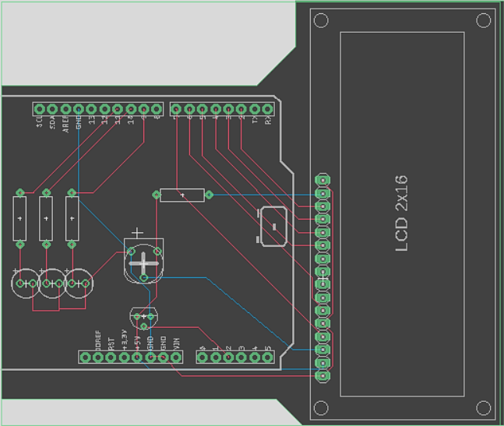Select digital pin 7 pad
Image resolution: width=504 pixels, height=426 pixels.
click(x=176, y=109)
